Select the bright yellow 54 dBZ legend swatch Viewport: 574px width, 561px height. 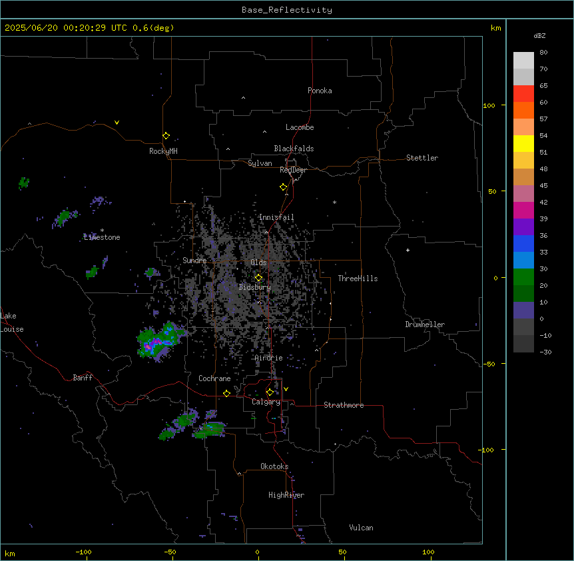[x=523, y=143]
